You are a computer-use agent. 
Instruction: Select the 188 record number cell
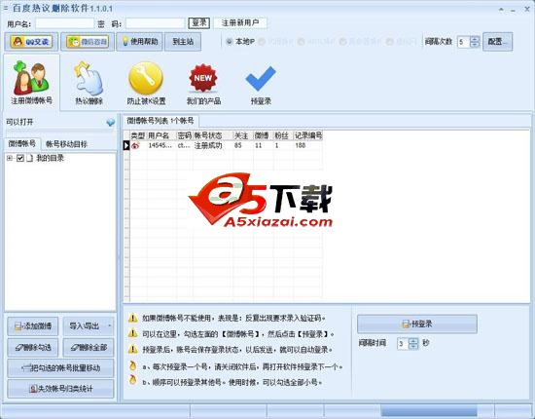tap(307, 145)
